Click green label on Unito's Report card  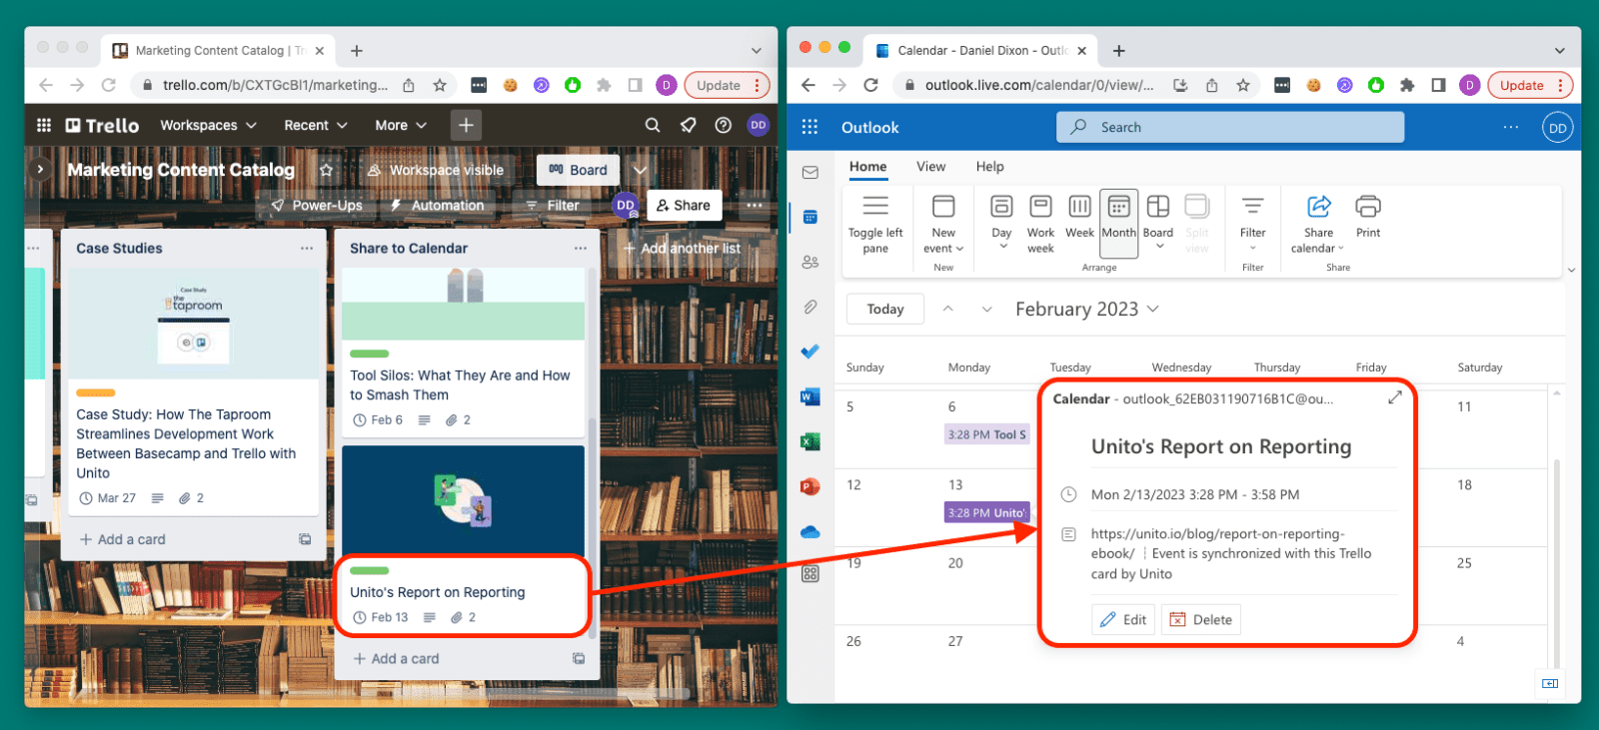tap(369, 571)
